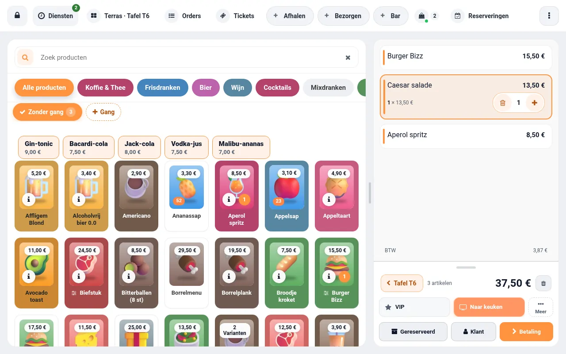The height and width of the screenshot is (354, 566).
Task: Assign a Klant to the order
Action: [x=473, y=331]
